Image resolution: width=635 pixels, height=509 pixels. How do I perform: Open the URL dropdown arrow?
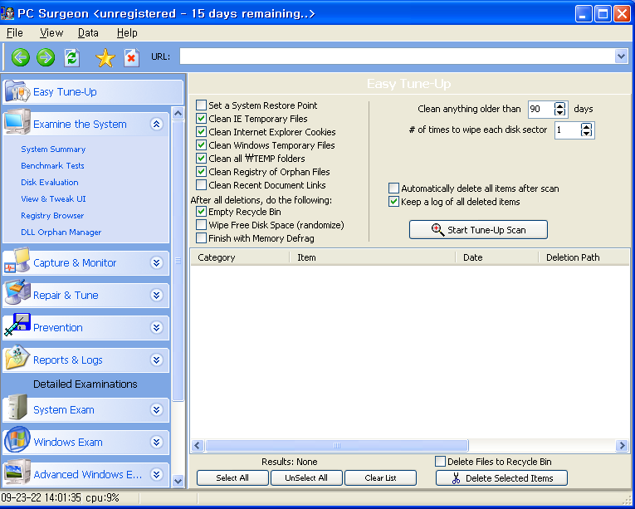coord(621,56)
